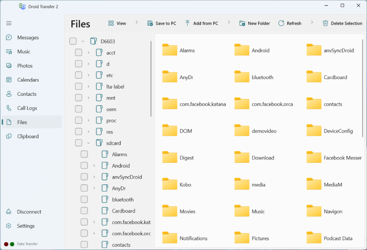Open the DCIM folder thumbnail
Image resolution: width=367 pixels, height=250 pixels.
pyautogui.click(x=170, y=131)
